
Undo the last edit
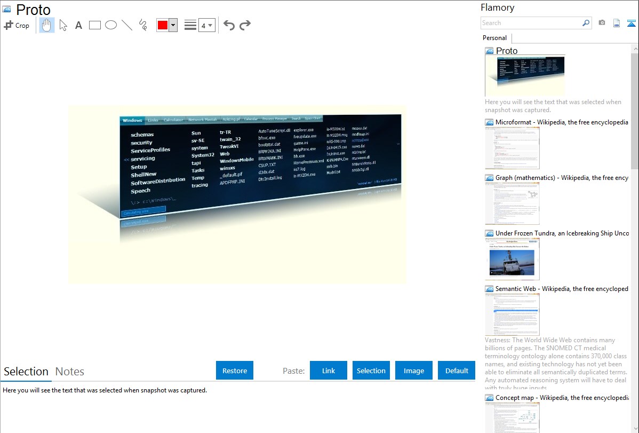229,25
